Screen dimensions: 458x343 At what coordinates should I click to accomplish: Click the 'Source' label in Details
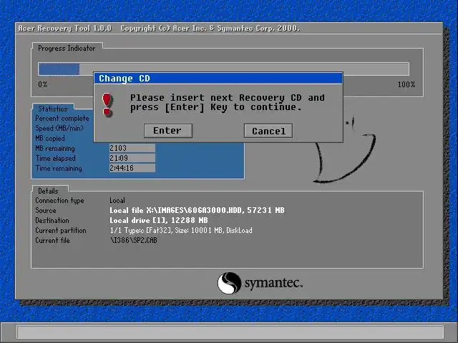46,210
